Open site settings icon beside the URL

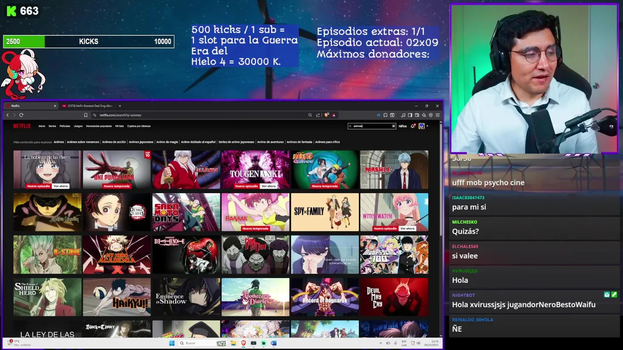95,115
